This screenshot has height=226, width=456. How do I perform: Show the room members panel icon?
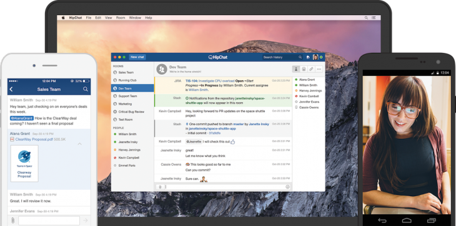point(296,69)
